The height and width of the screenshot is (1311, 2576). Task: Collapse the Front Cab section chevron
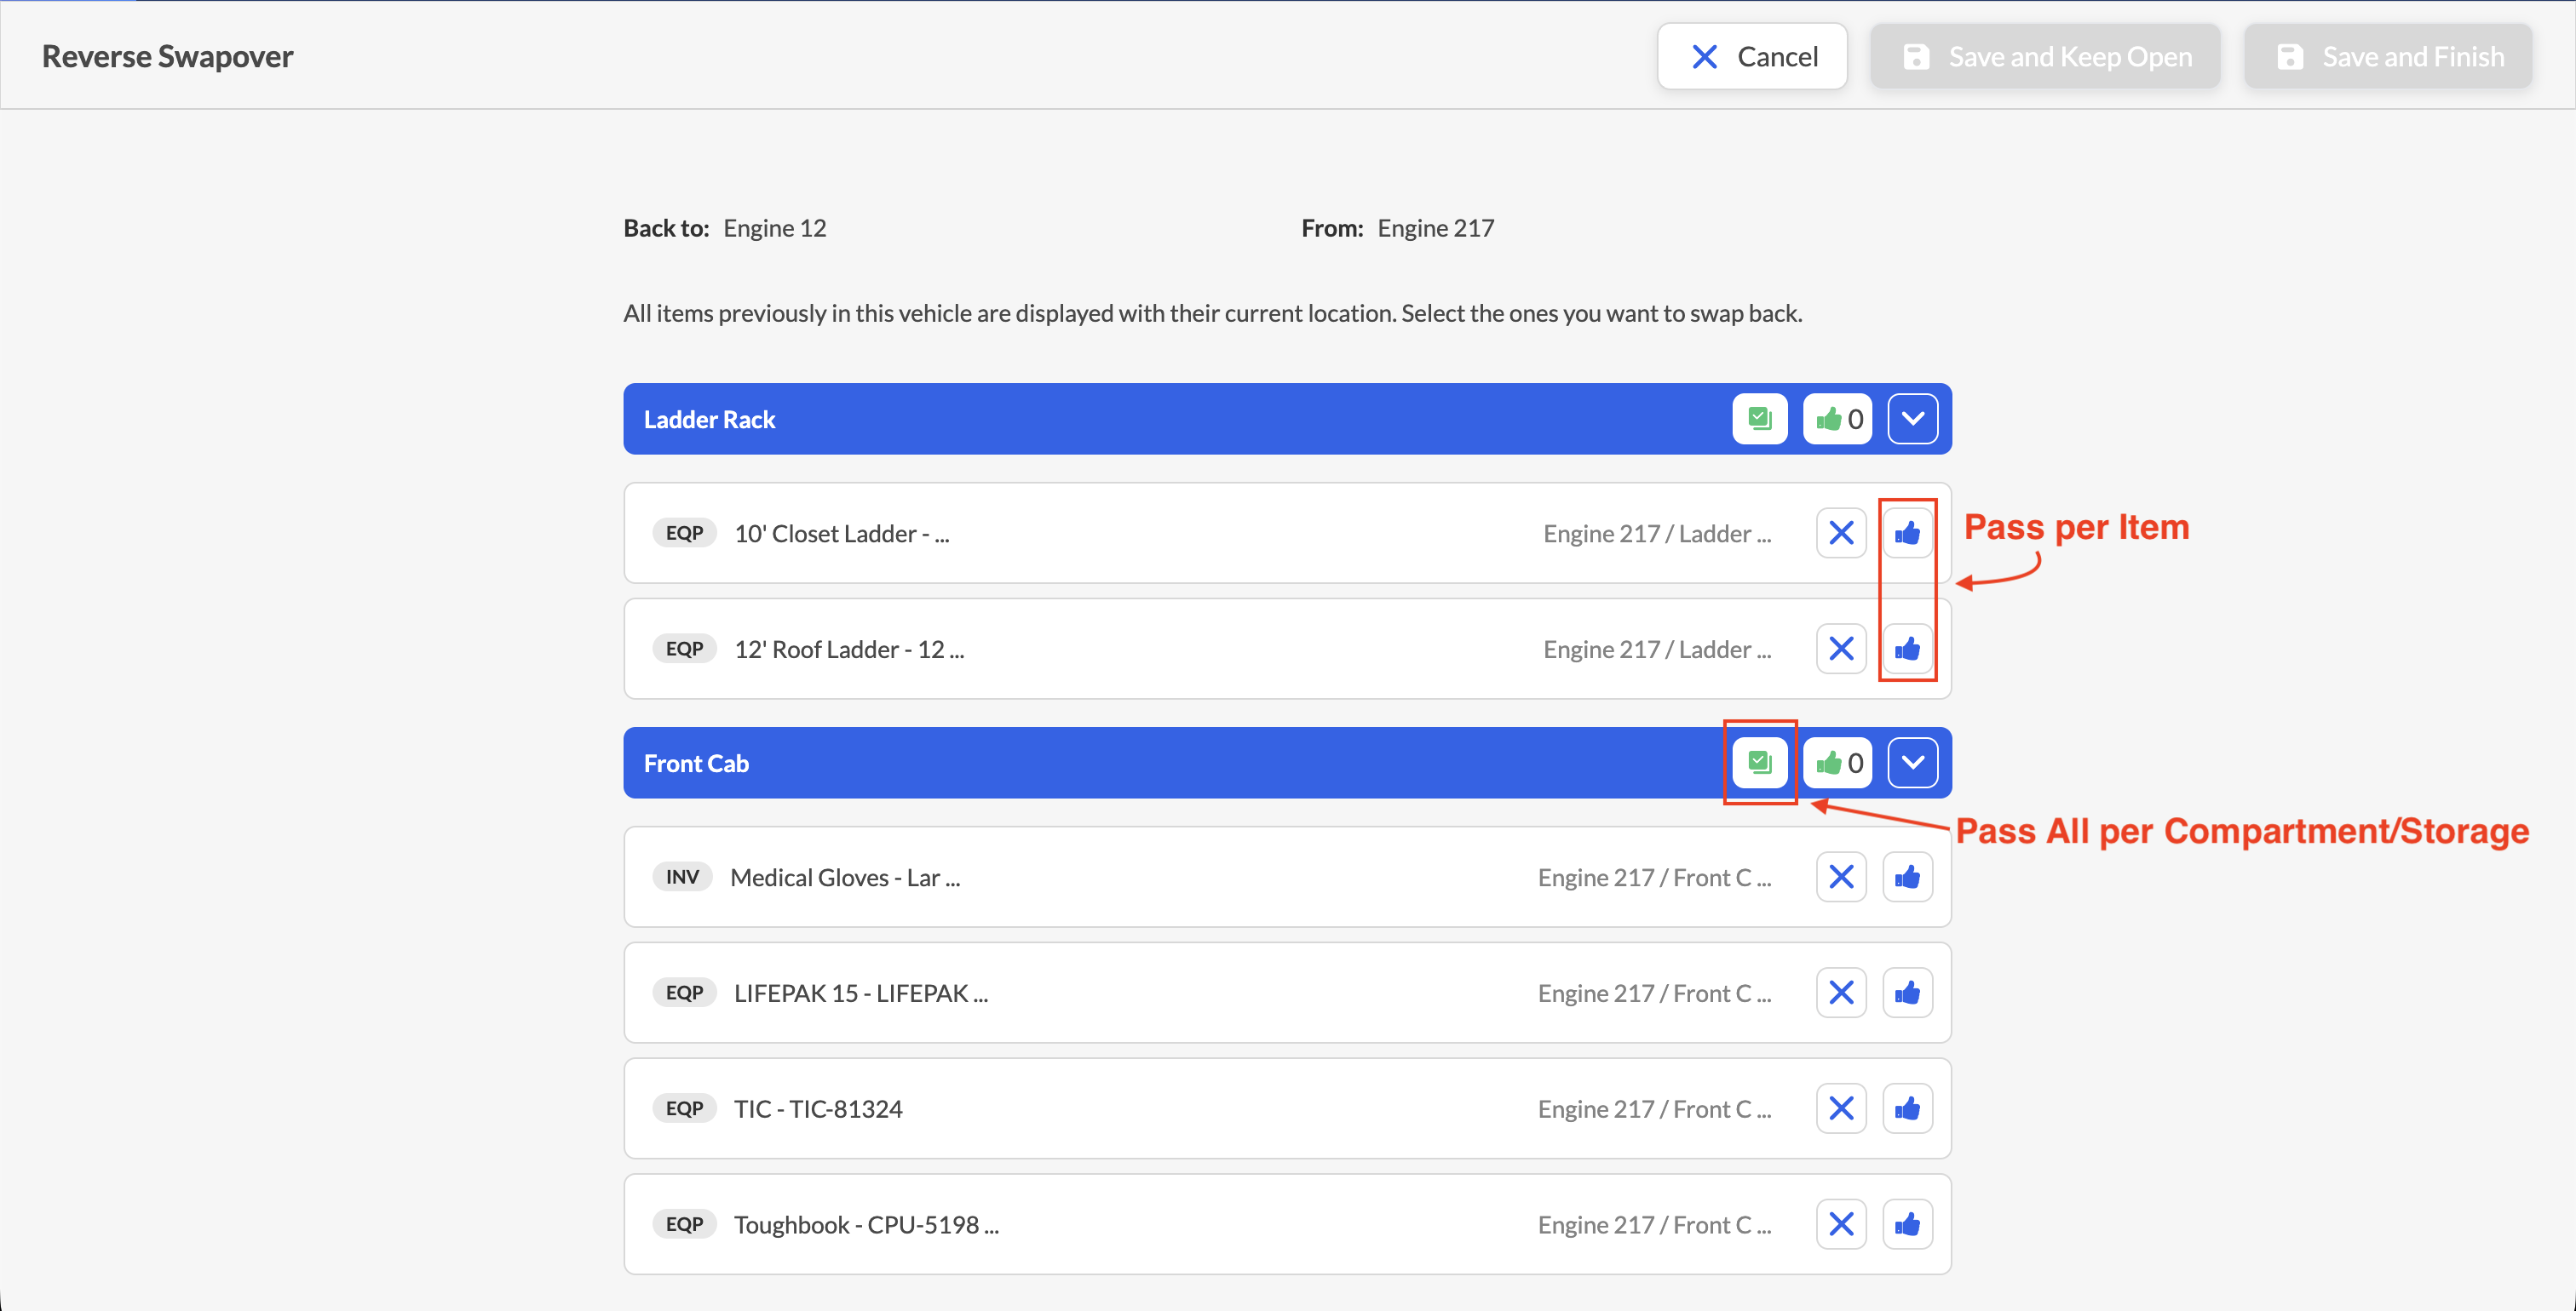click(x=1912, y=763)
